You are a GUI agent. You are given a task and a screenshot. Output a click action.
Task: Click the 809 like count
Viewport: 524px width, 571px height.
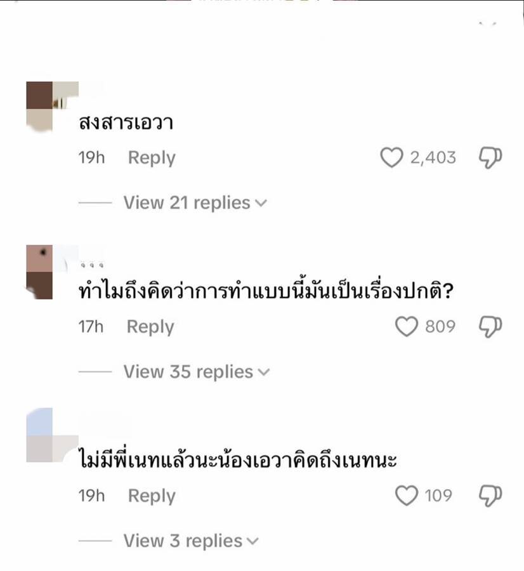[440, 326]
